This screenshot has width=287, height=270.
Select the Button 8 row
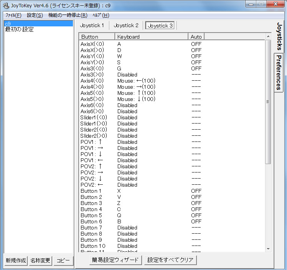172,234
